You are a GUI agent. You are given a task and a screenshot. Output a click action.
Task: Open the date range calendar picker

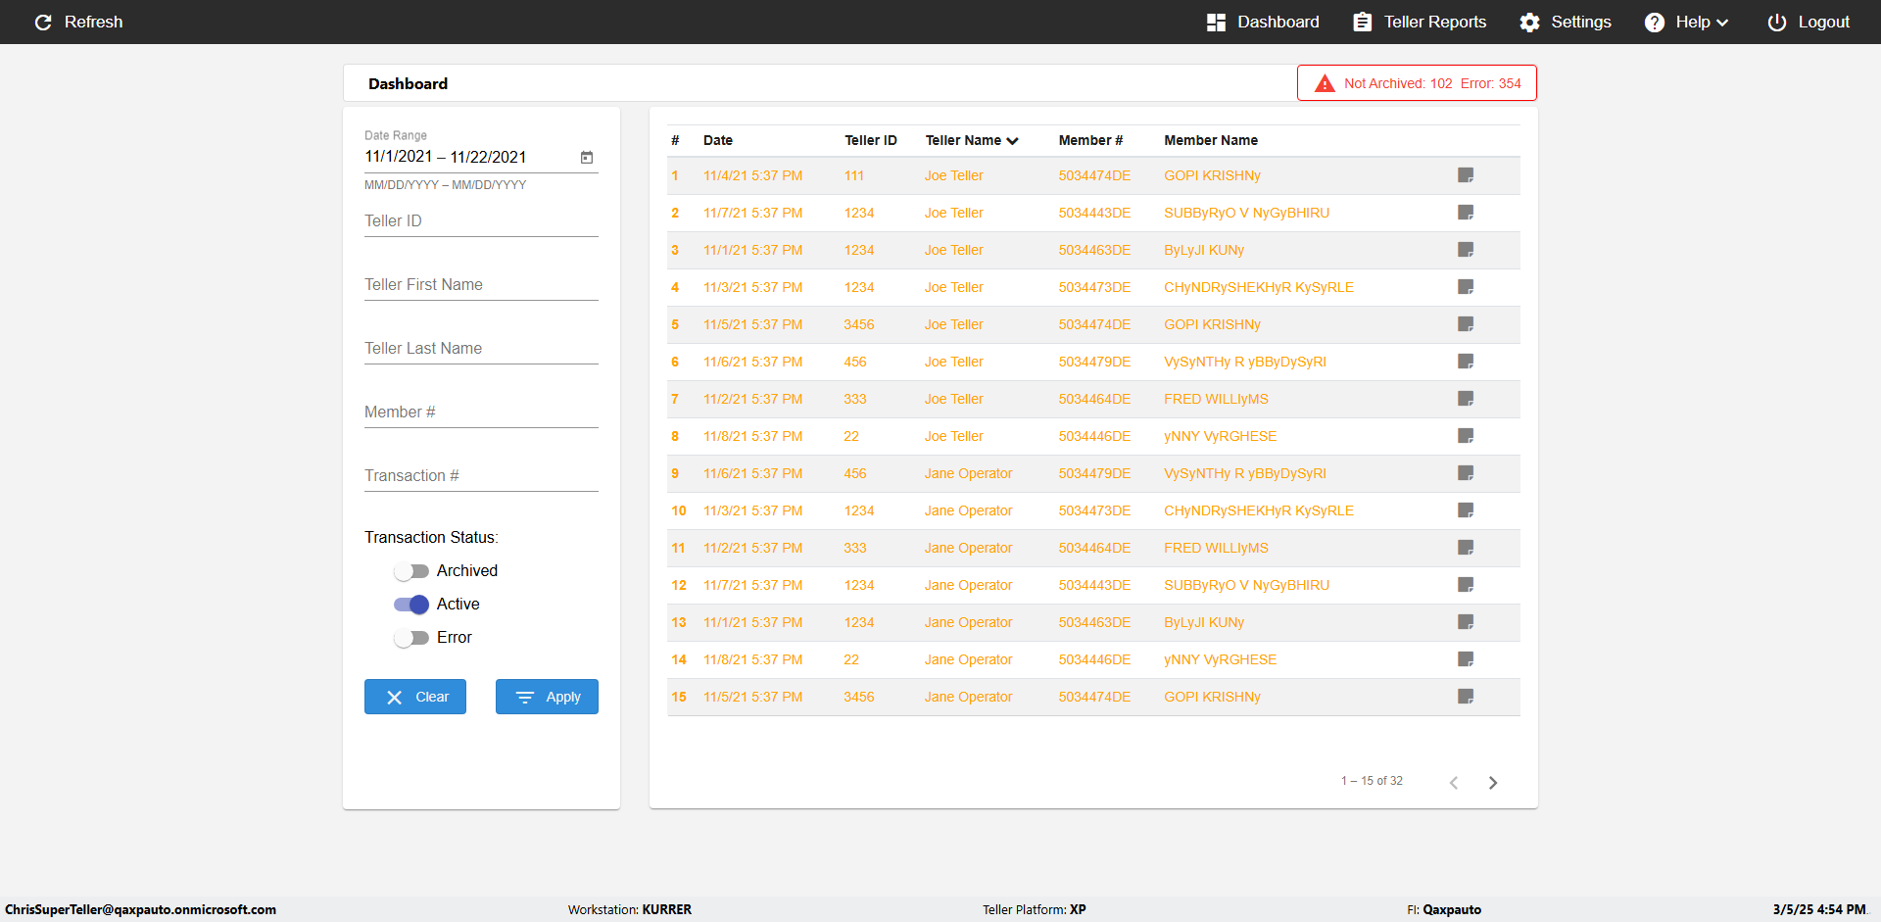[x=587, y=157]
